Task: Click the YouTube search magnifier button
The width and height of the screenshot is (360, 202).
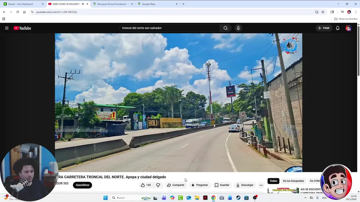Action: coord(226,28)
